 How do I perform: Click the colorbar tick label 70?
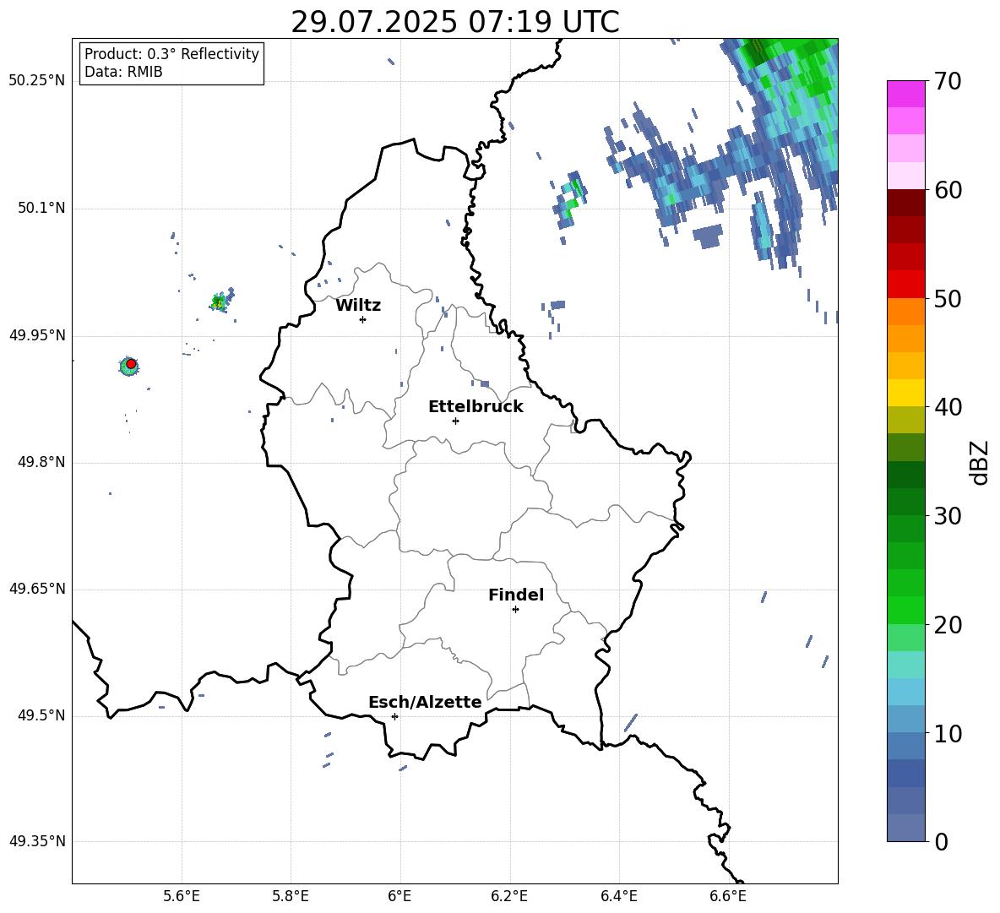948,81
